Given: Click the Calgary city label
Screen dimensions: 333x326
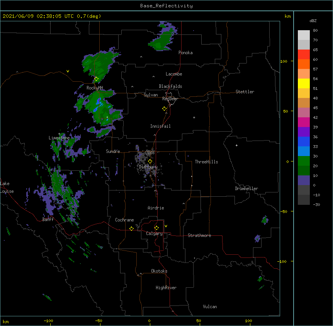Looking at the screenshot, I should [x=154, y=233].
